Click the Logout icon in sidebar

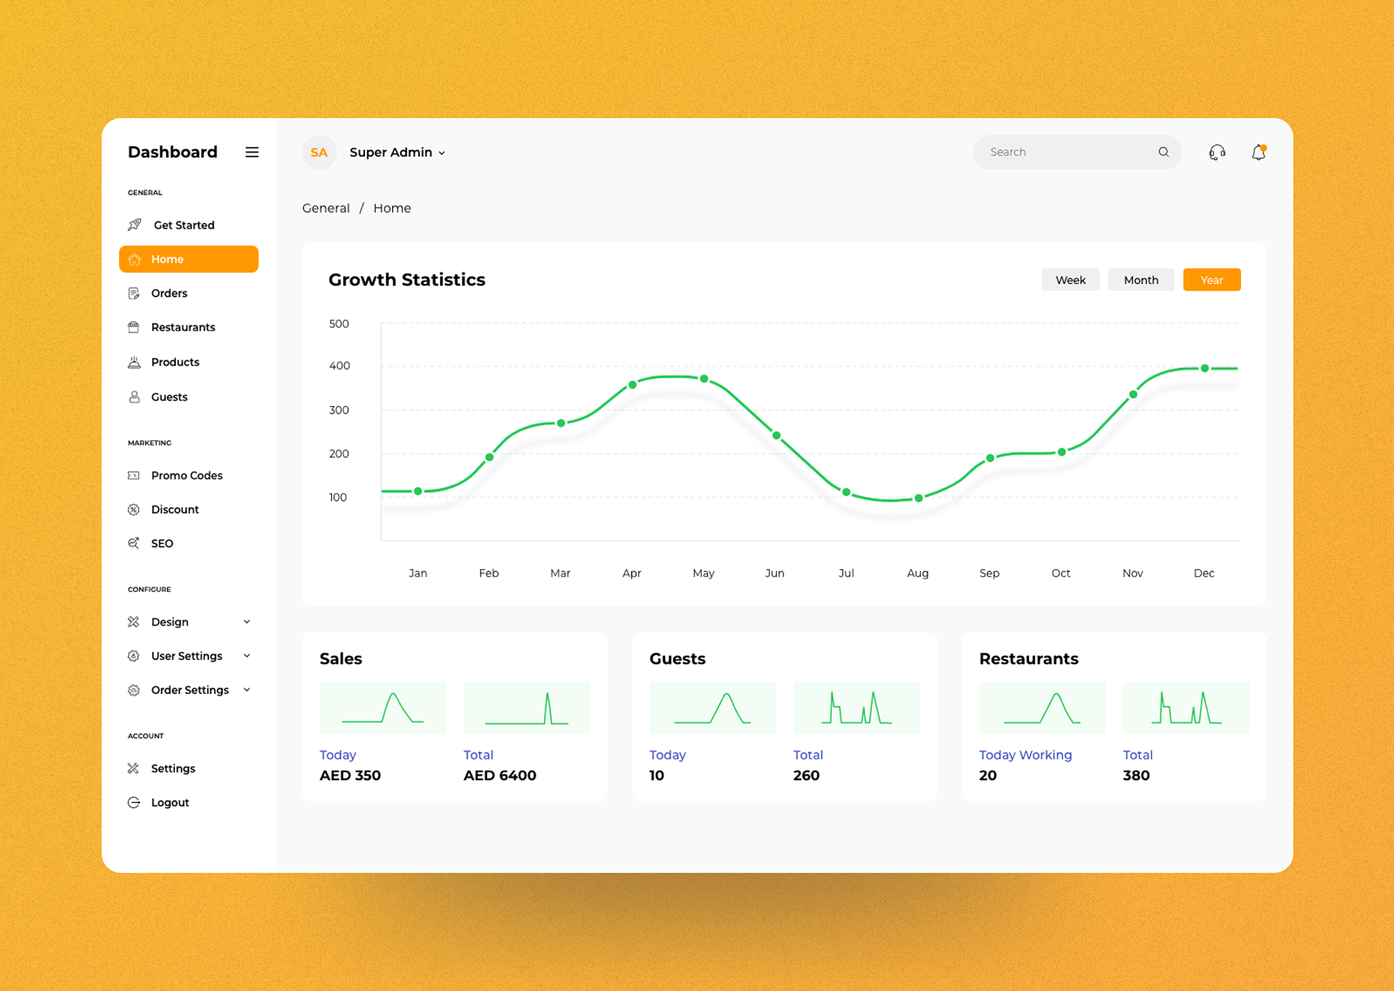click(134, 802)
